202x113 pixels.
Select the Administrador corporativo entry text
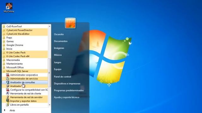tap(24, 75)
